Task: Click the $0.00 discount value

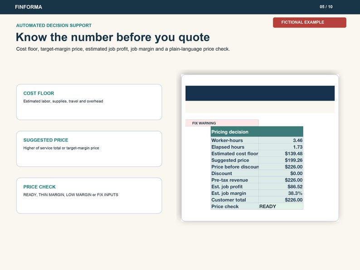Action: click(x=296, y=174)
